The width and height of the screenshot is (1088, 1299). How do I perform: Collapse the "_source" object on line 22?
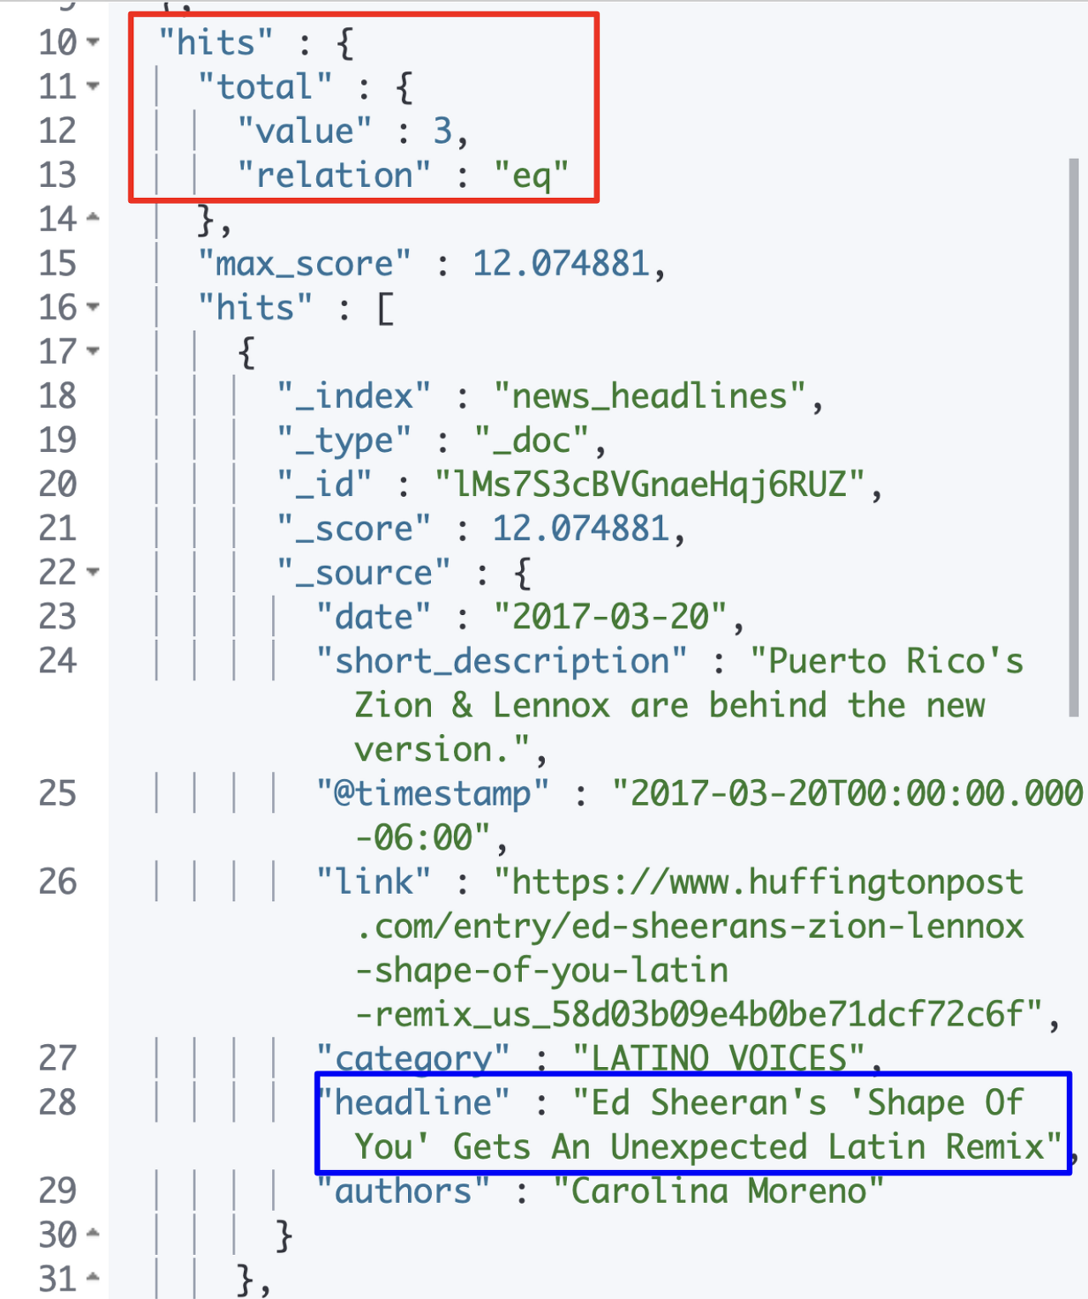[93, 572]
